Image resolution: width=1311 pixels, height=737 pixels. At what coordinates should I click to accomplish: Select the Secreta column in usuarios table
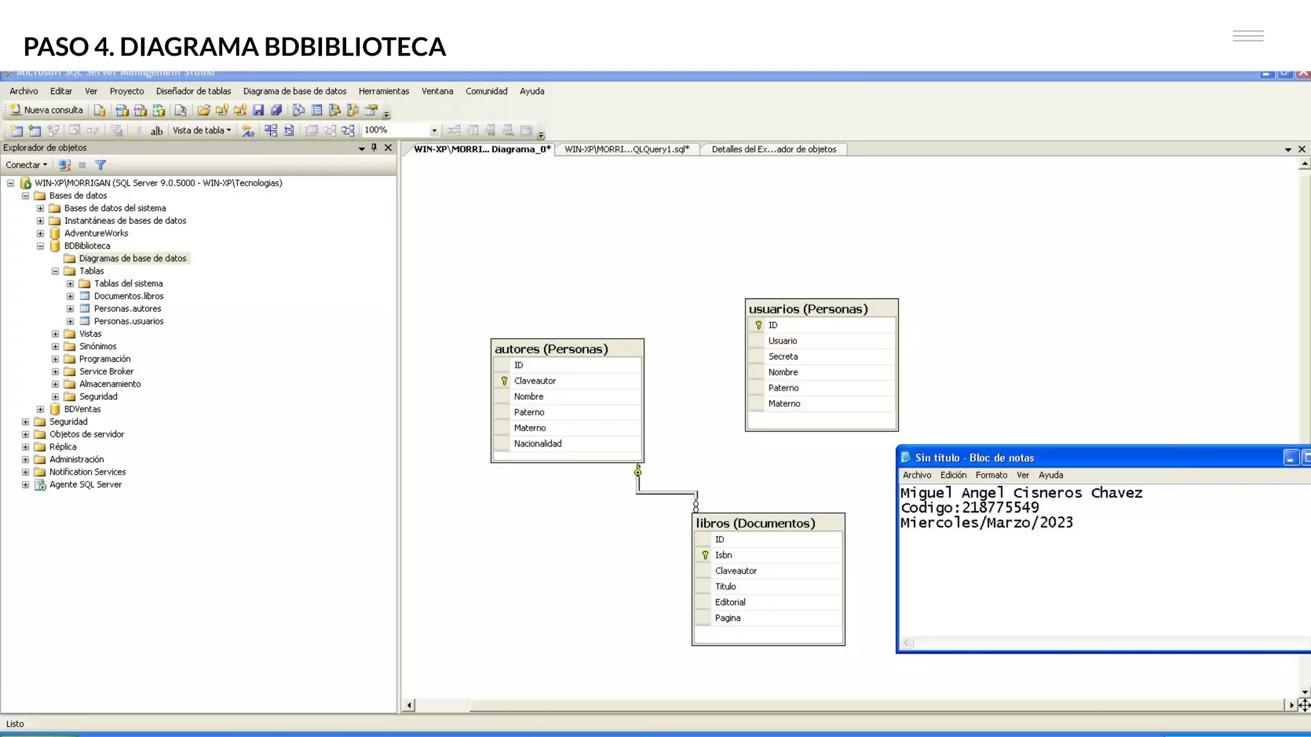(821, 356)
